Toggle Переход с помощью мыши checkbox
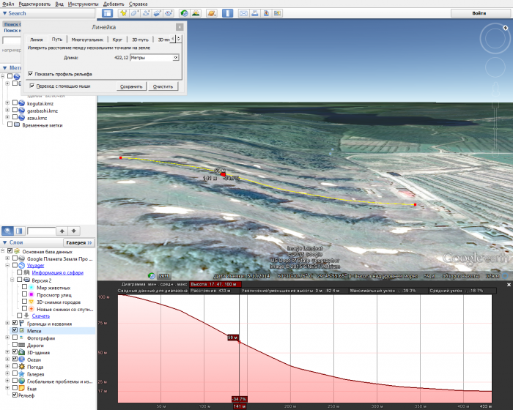Viewport: 513px width, 410px height. click(32, 86)
